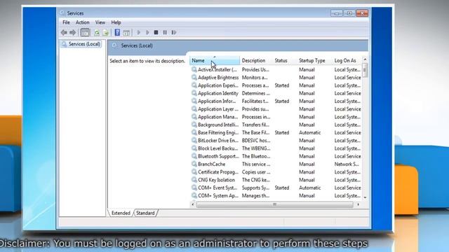Select the Background Intelli... service row
The image size is (449, 252).
(x=276, y=125)
